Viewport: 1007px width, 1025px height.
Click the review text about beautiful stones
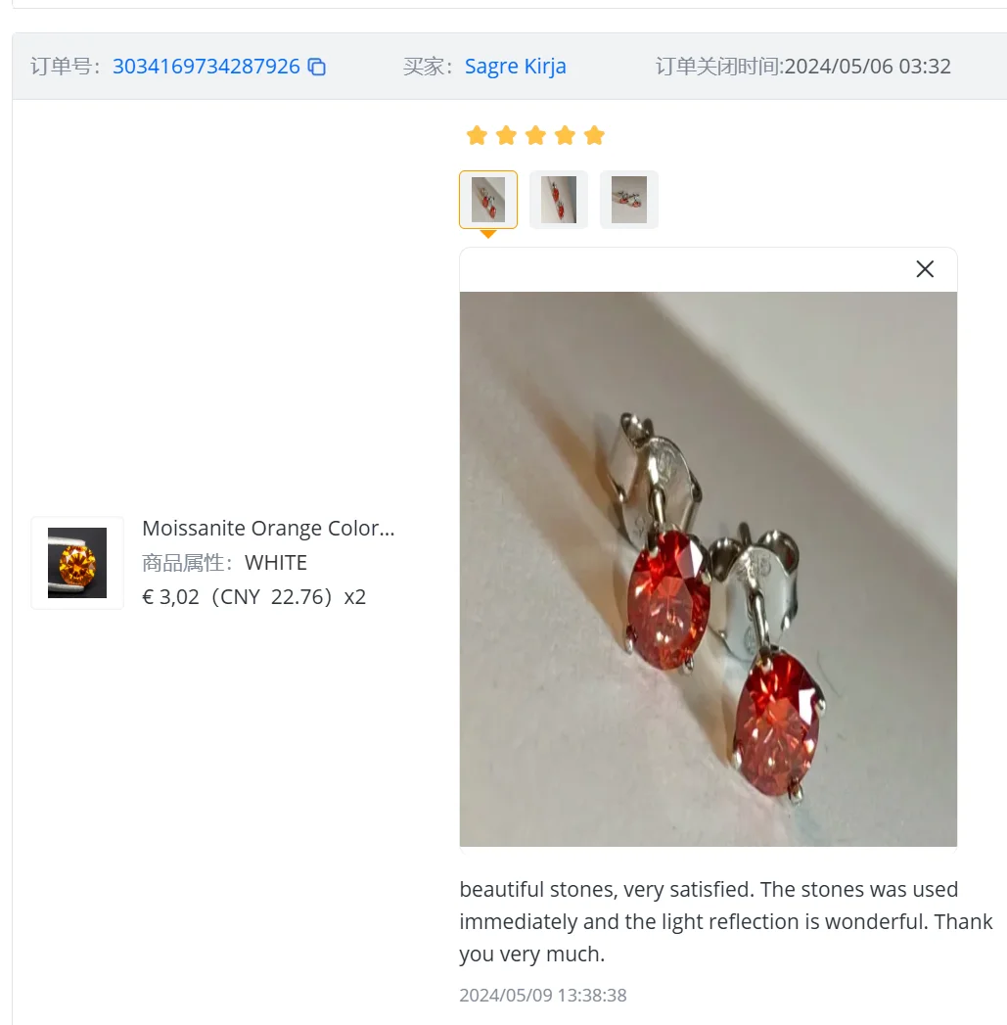click(725, 921)
